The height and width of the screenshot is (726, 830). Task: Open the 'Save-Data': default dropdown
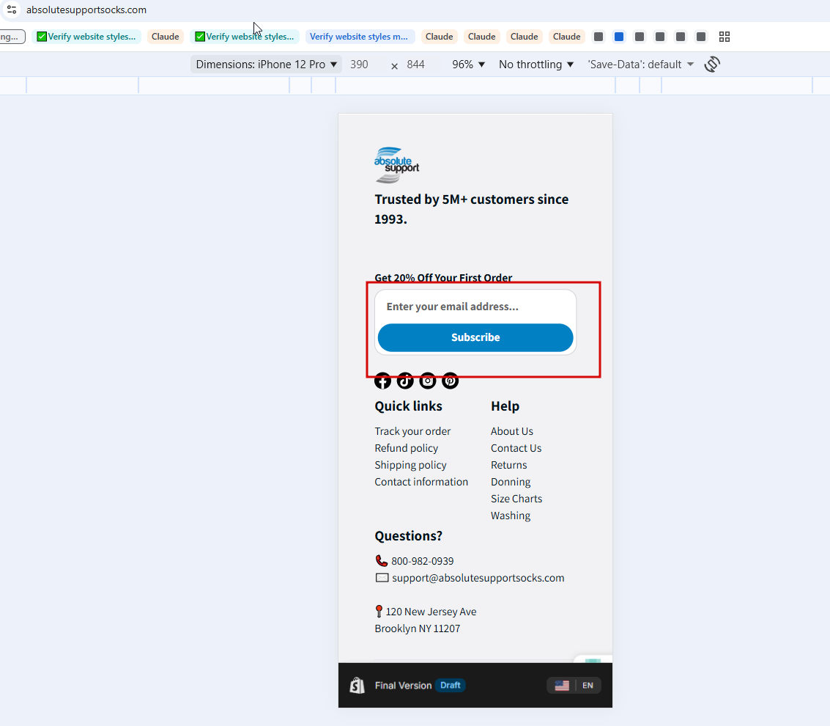(x=640, y=64)
